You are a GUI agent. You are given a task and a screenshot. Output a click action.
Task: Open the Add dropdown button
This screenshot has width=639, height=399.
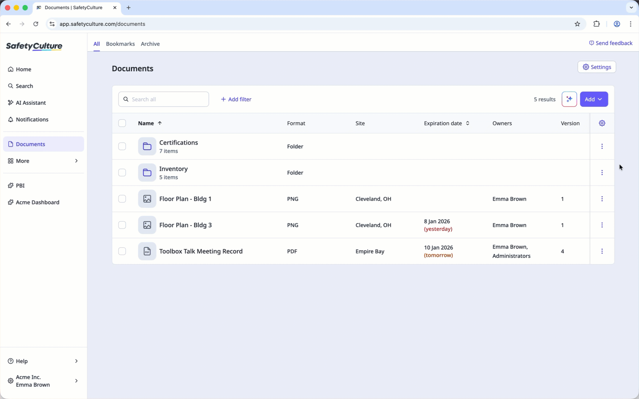(594, 99)
